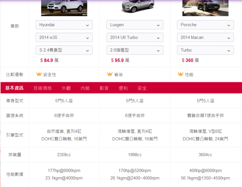Screen dimensions: 242x187
Task: Click the DOHC雙凸輪軸, 24氣門 text
Action: (205, 139)
